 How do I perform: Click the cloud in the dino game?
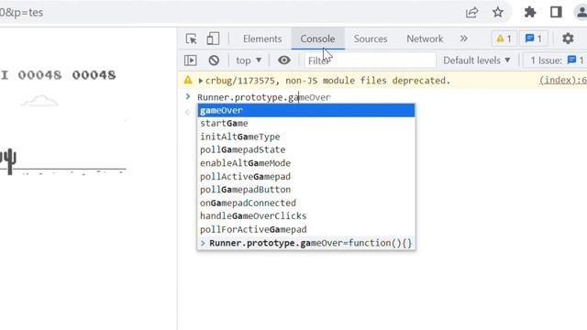click(39, 101)
